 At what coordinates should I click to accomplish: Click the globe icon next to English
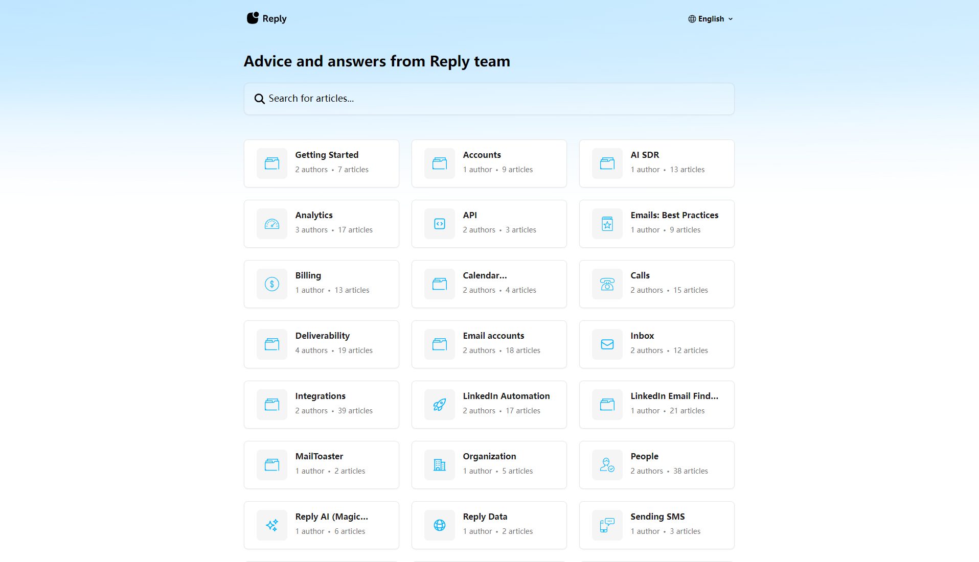pyautogui.click(x=692, y=19)
